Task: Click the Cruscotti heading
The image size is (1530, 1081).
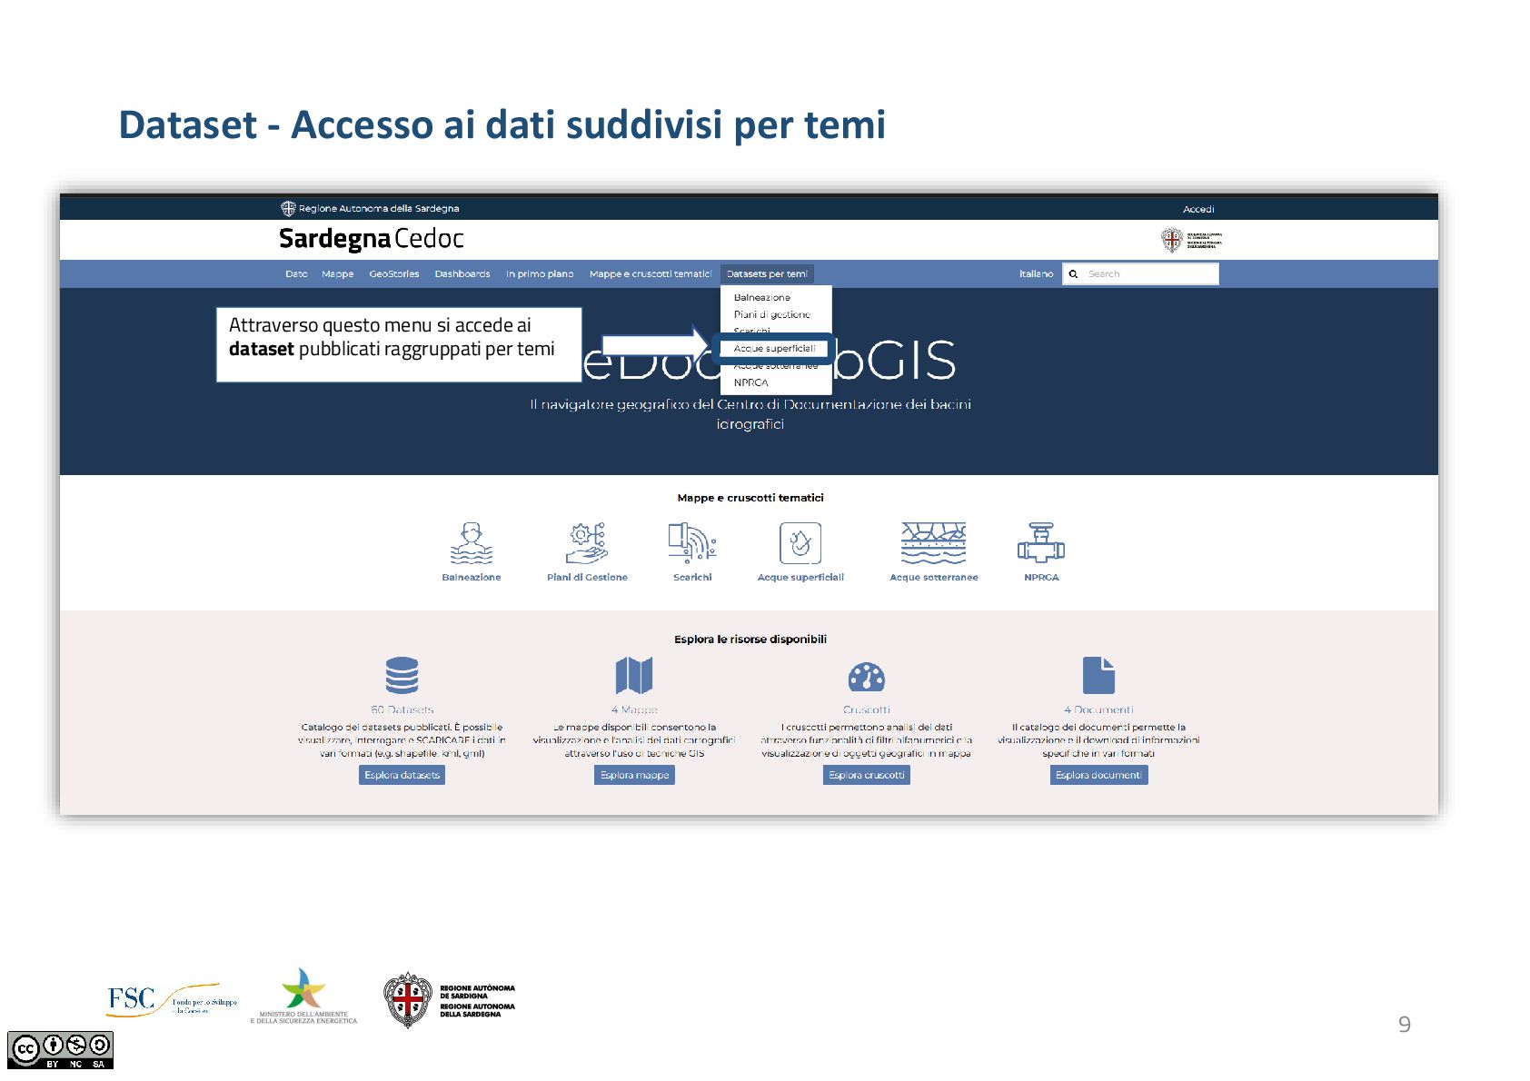Action: 867,709
